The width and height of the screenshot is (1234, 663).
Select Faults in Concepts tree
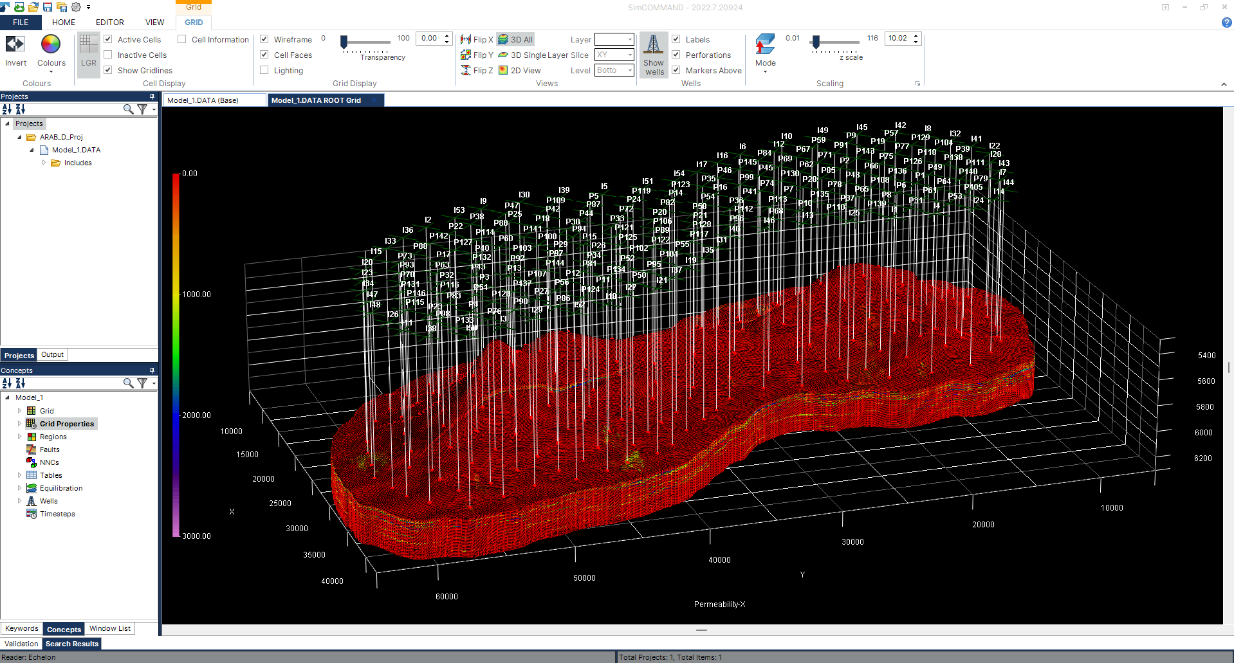pos(50,450)
